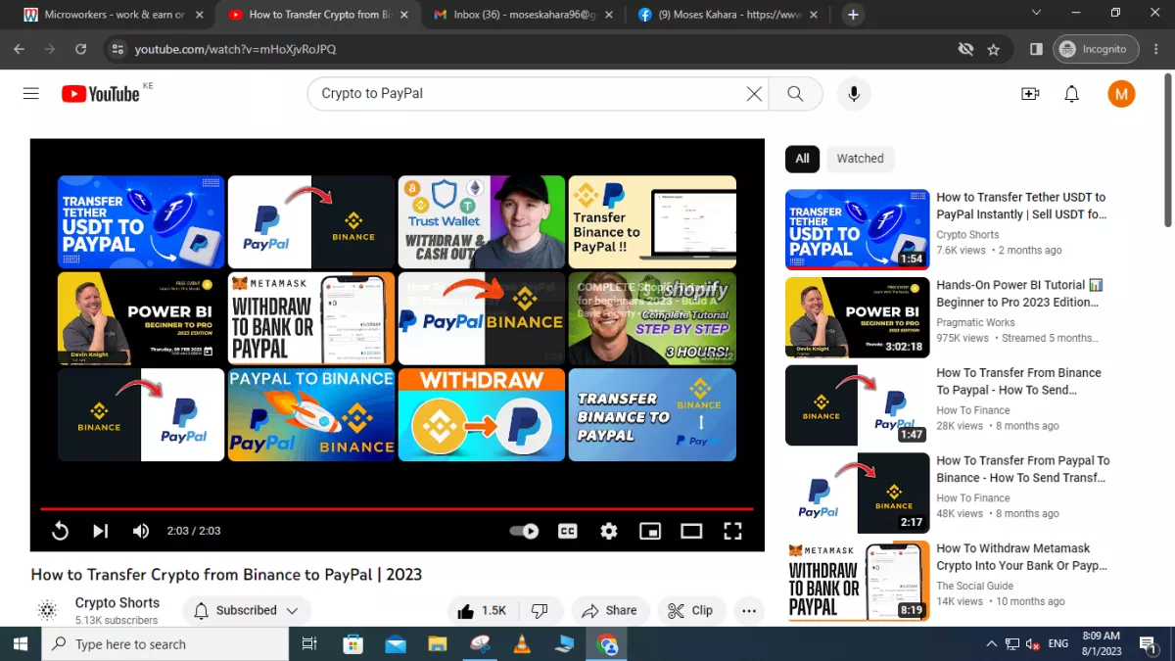This screenshot has height=661, width=1175.
Task: Enter full screen mode
Action: [732, 531]
